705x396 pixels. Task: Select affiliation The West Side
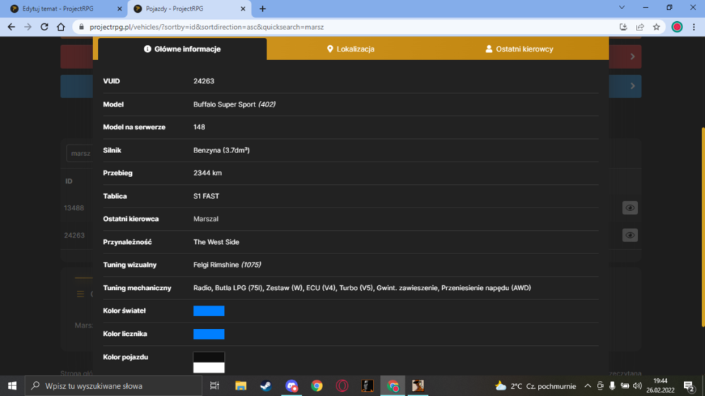[x=216, y=242]
